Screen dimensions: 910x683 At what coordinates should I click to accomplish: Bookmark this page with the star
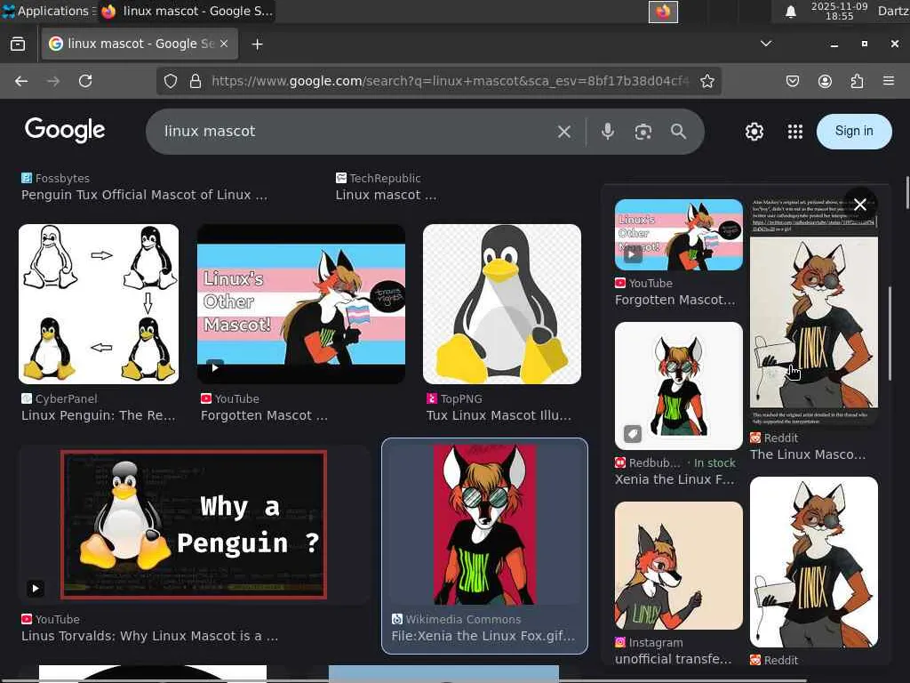click(x=706, y=81)
